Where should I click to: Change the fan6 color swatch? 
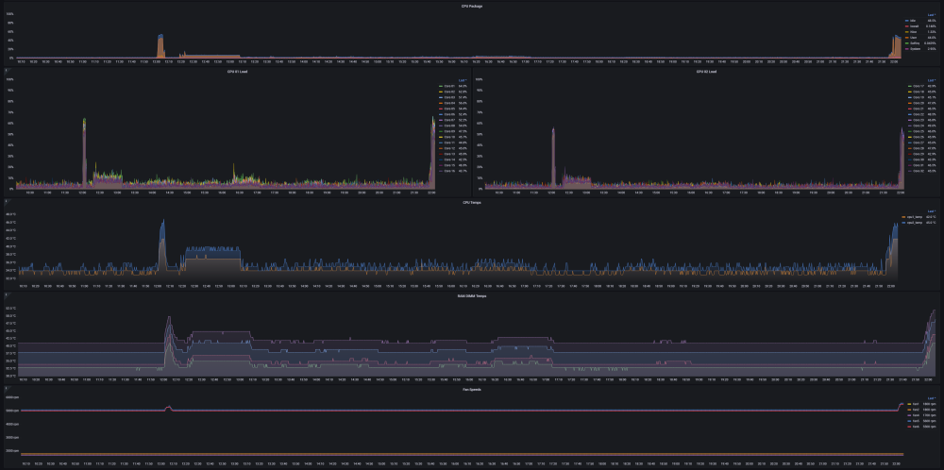pyautogui.click(x=909, y=427)
